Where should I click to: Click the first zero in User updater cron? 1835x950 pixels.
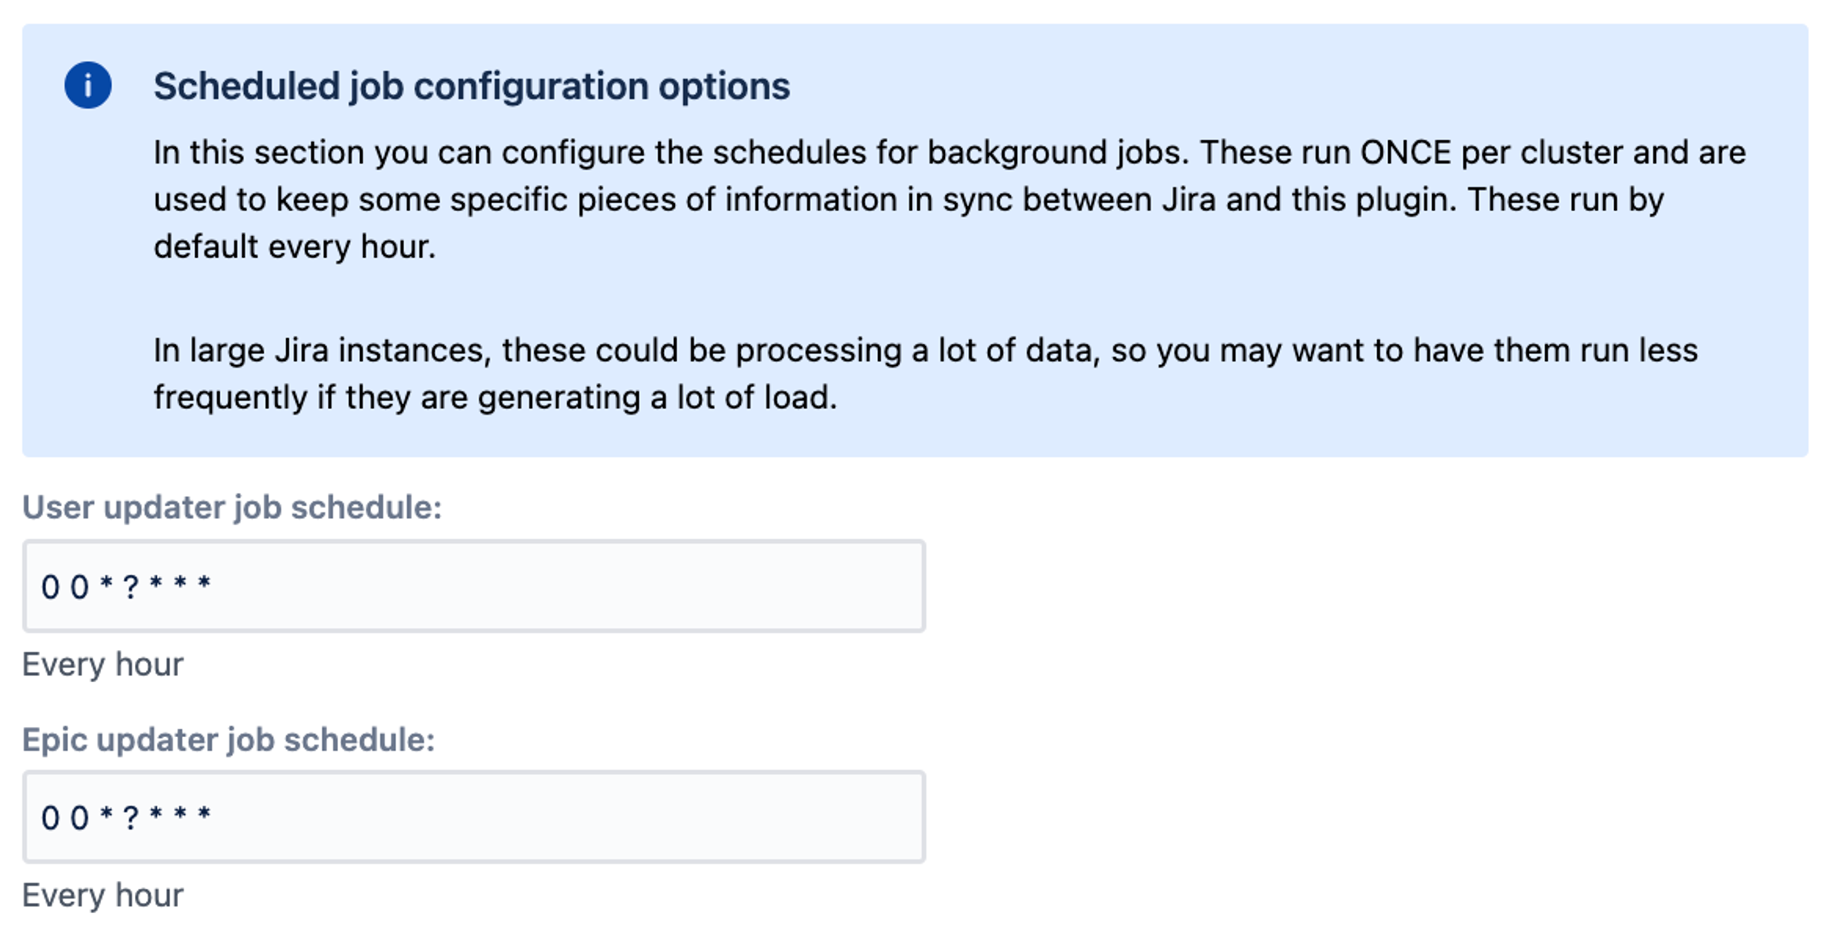pos(50,587)
